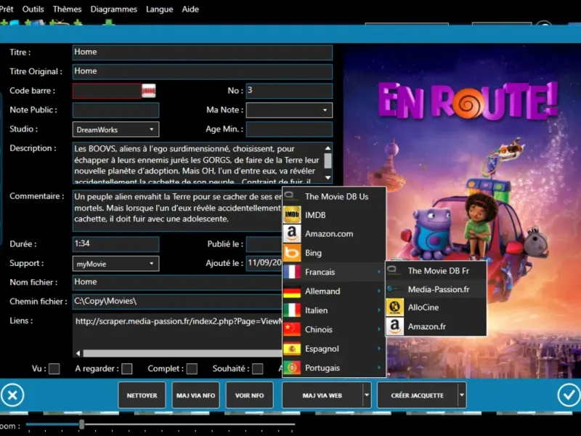581x436 pixels.
Task: Open the Support dropdown showing myMovie
Action: click(116, 264)
